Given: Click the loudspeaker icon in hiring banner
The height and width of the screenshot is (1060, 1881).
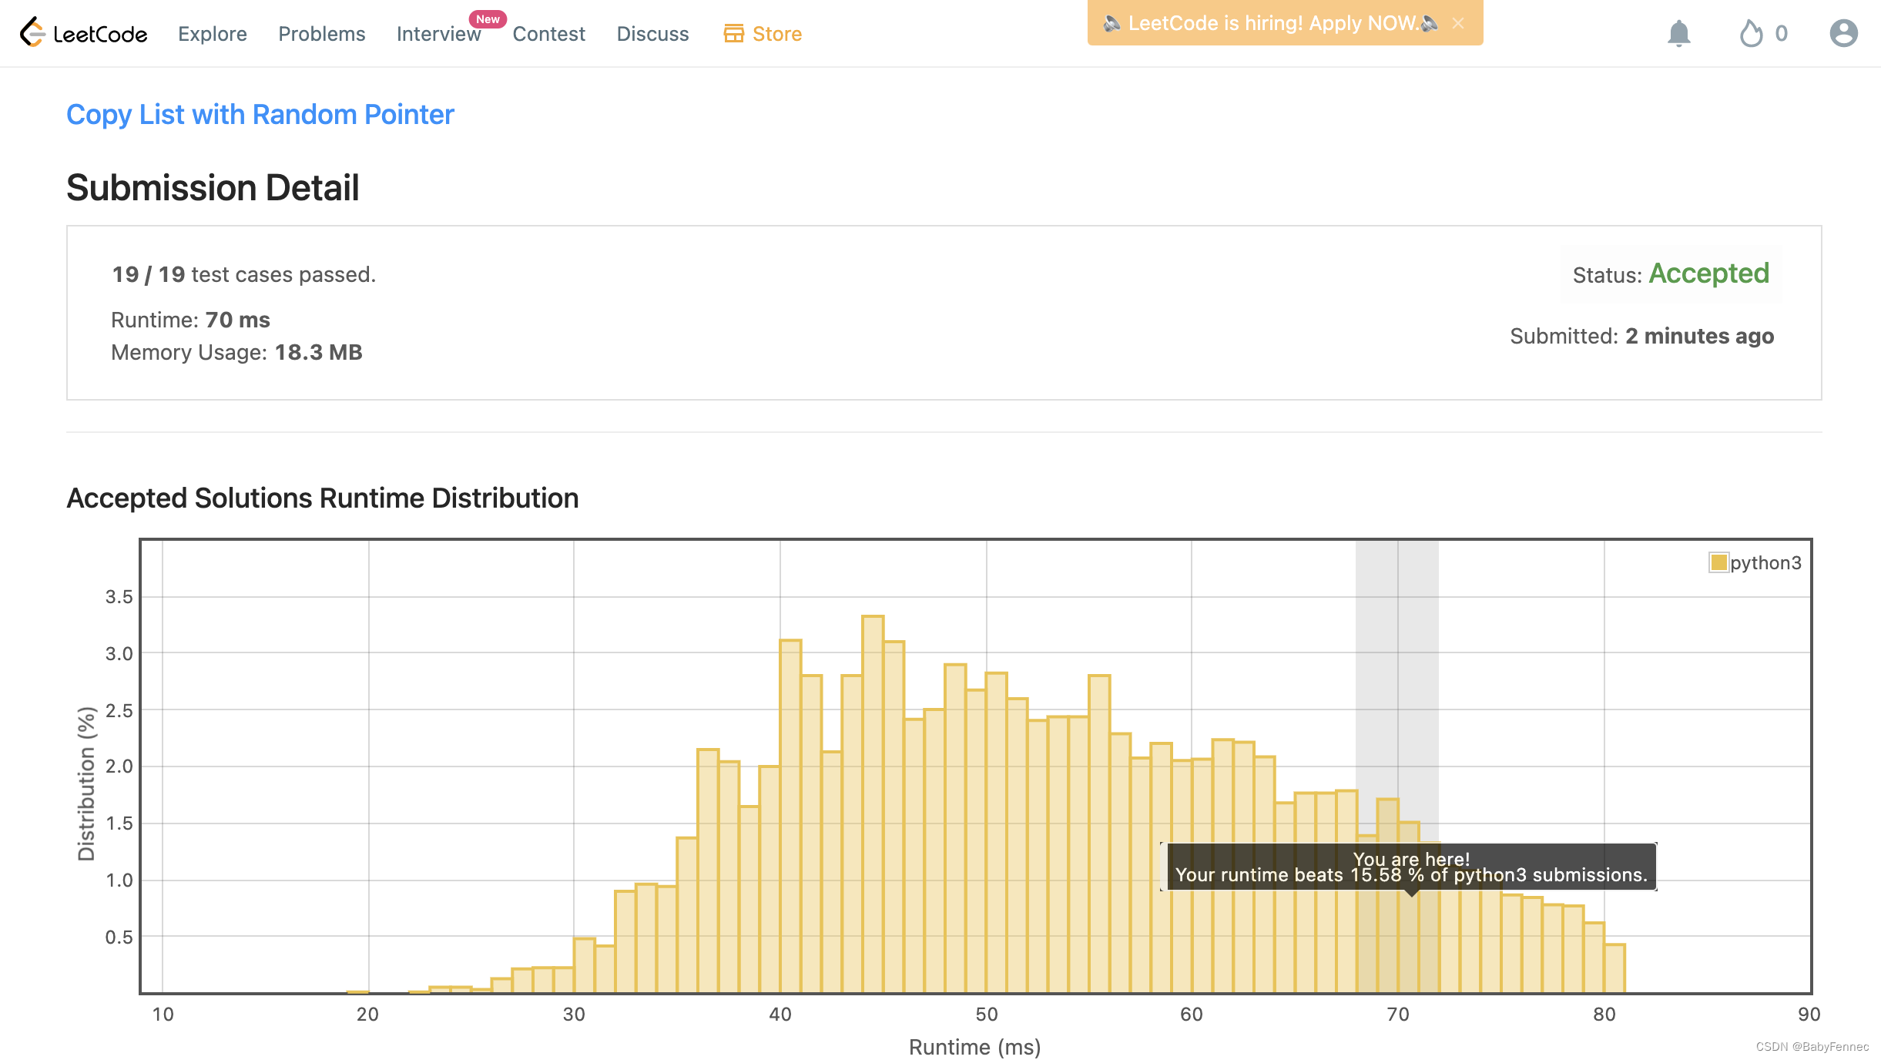Looking at the screenshot, I should tap(1111, 23).
